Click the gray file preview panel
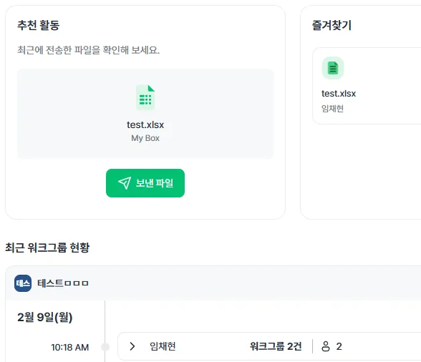The image size is (421, 362). [145, 114]
